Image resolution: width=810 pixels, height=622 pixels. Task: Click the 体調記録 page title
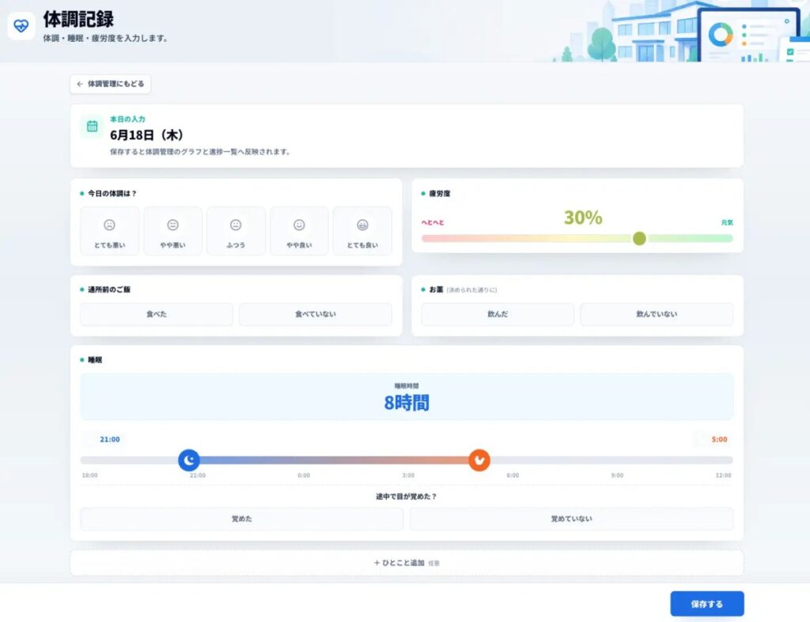point(78,19)
